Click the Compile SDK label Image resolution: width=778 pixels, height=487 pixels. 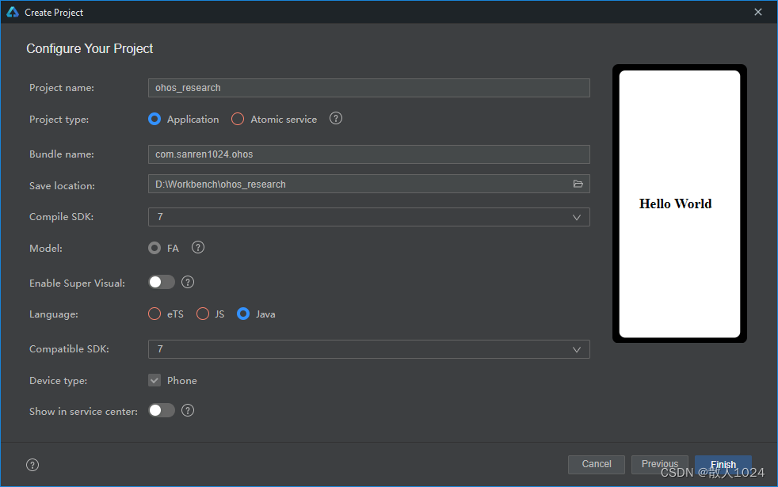point(62,217)
